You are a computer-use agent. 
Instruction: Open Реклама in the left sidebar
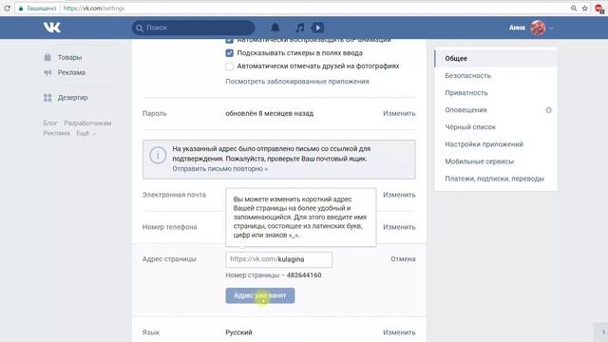click(71, 72)
